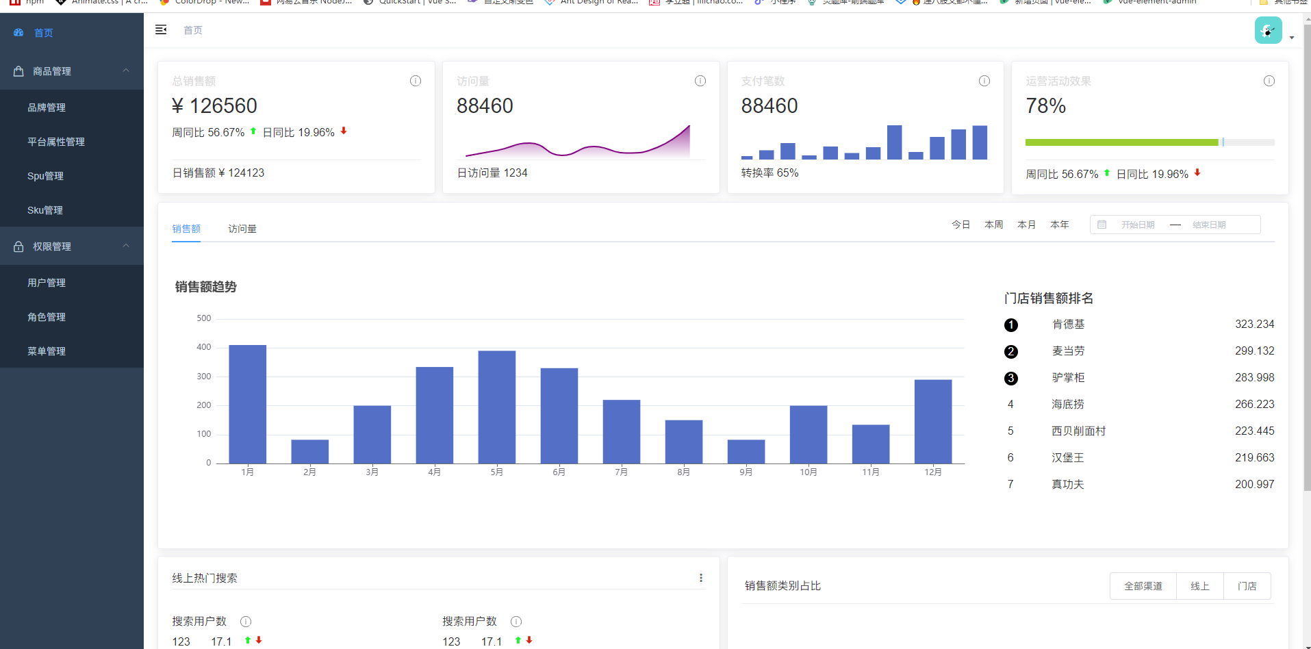Click green up arrow in 运营活动效果 card
Viewport: 1311px width, 649px height.
(x=1107, y=173)
